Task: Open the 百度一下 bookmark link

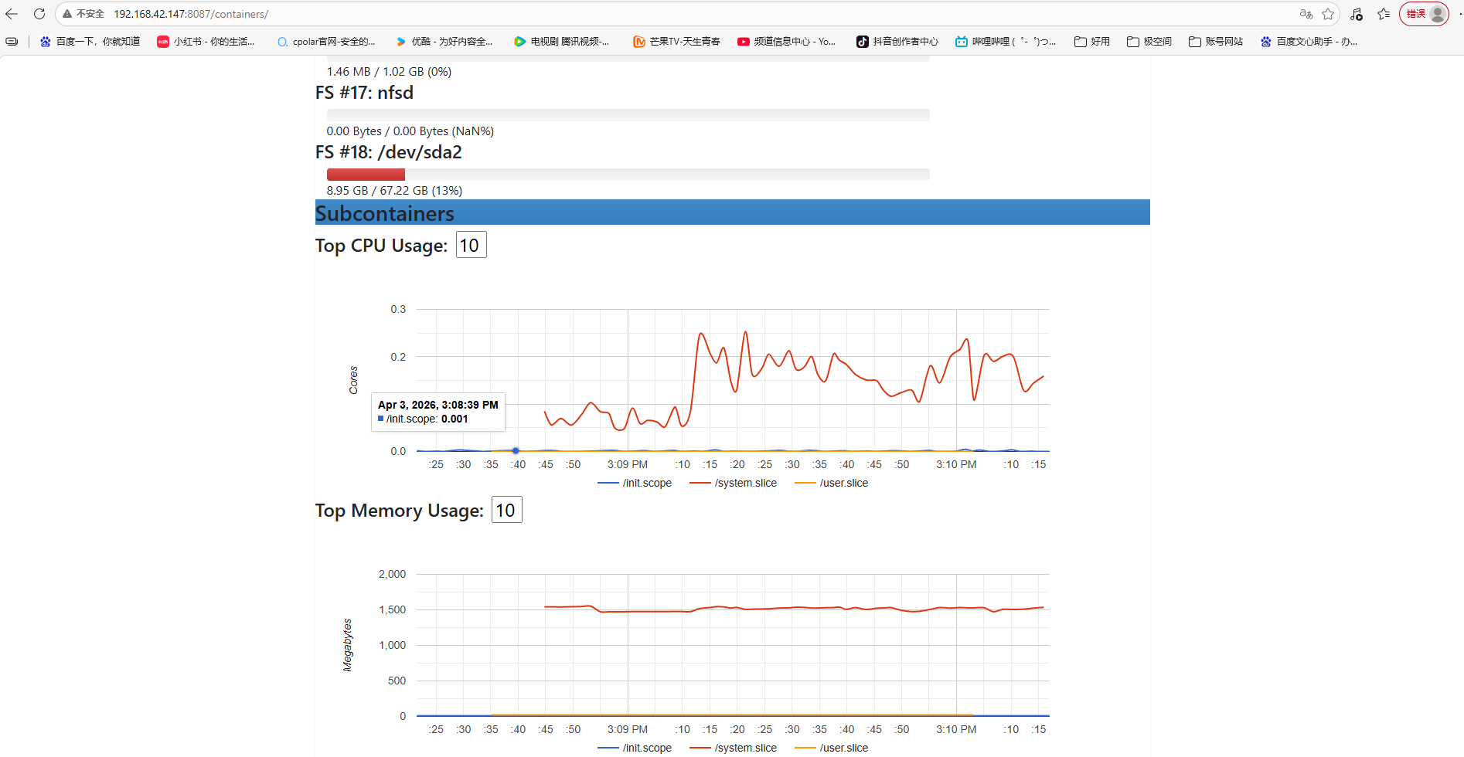Action: click(90, 42)
